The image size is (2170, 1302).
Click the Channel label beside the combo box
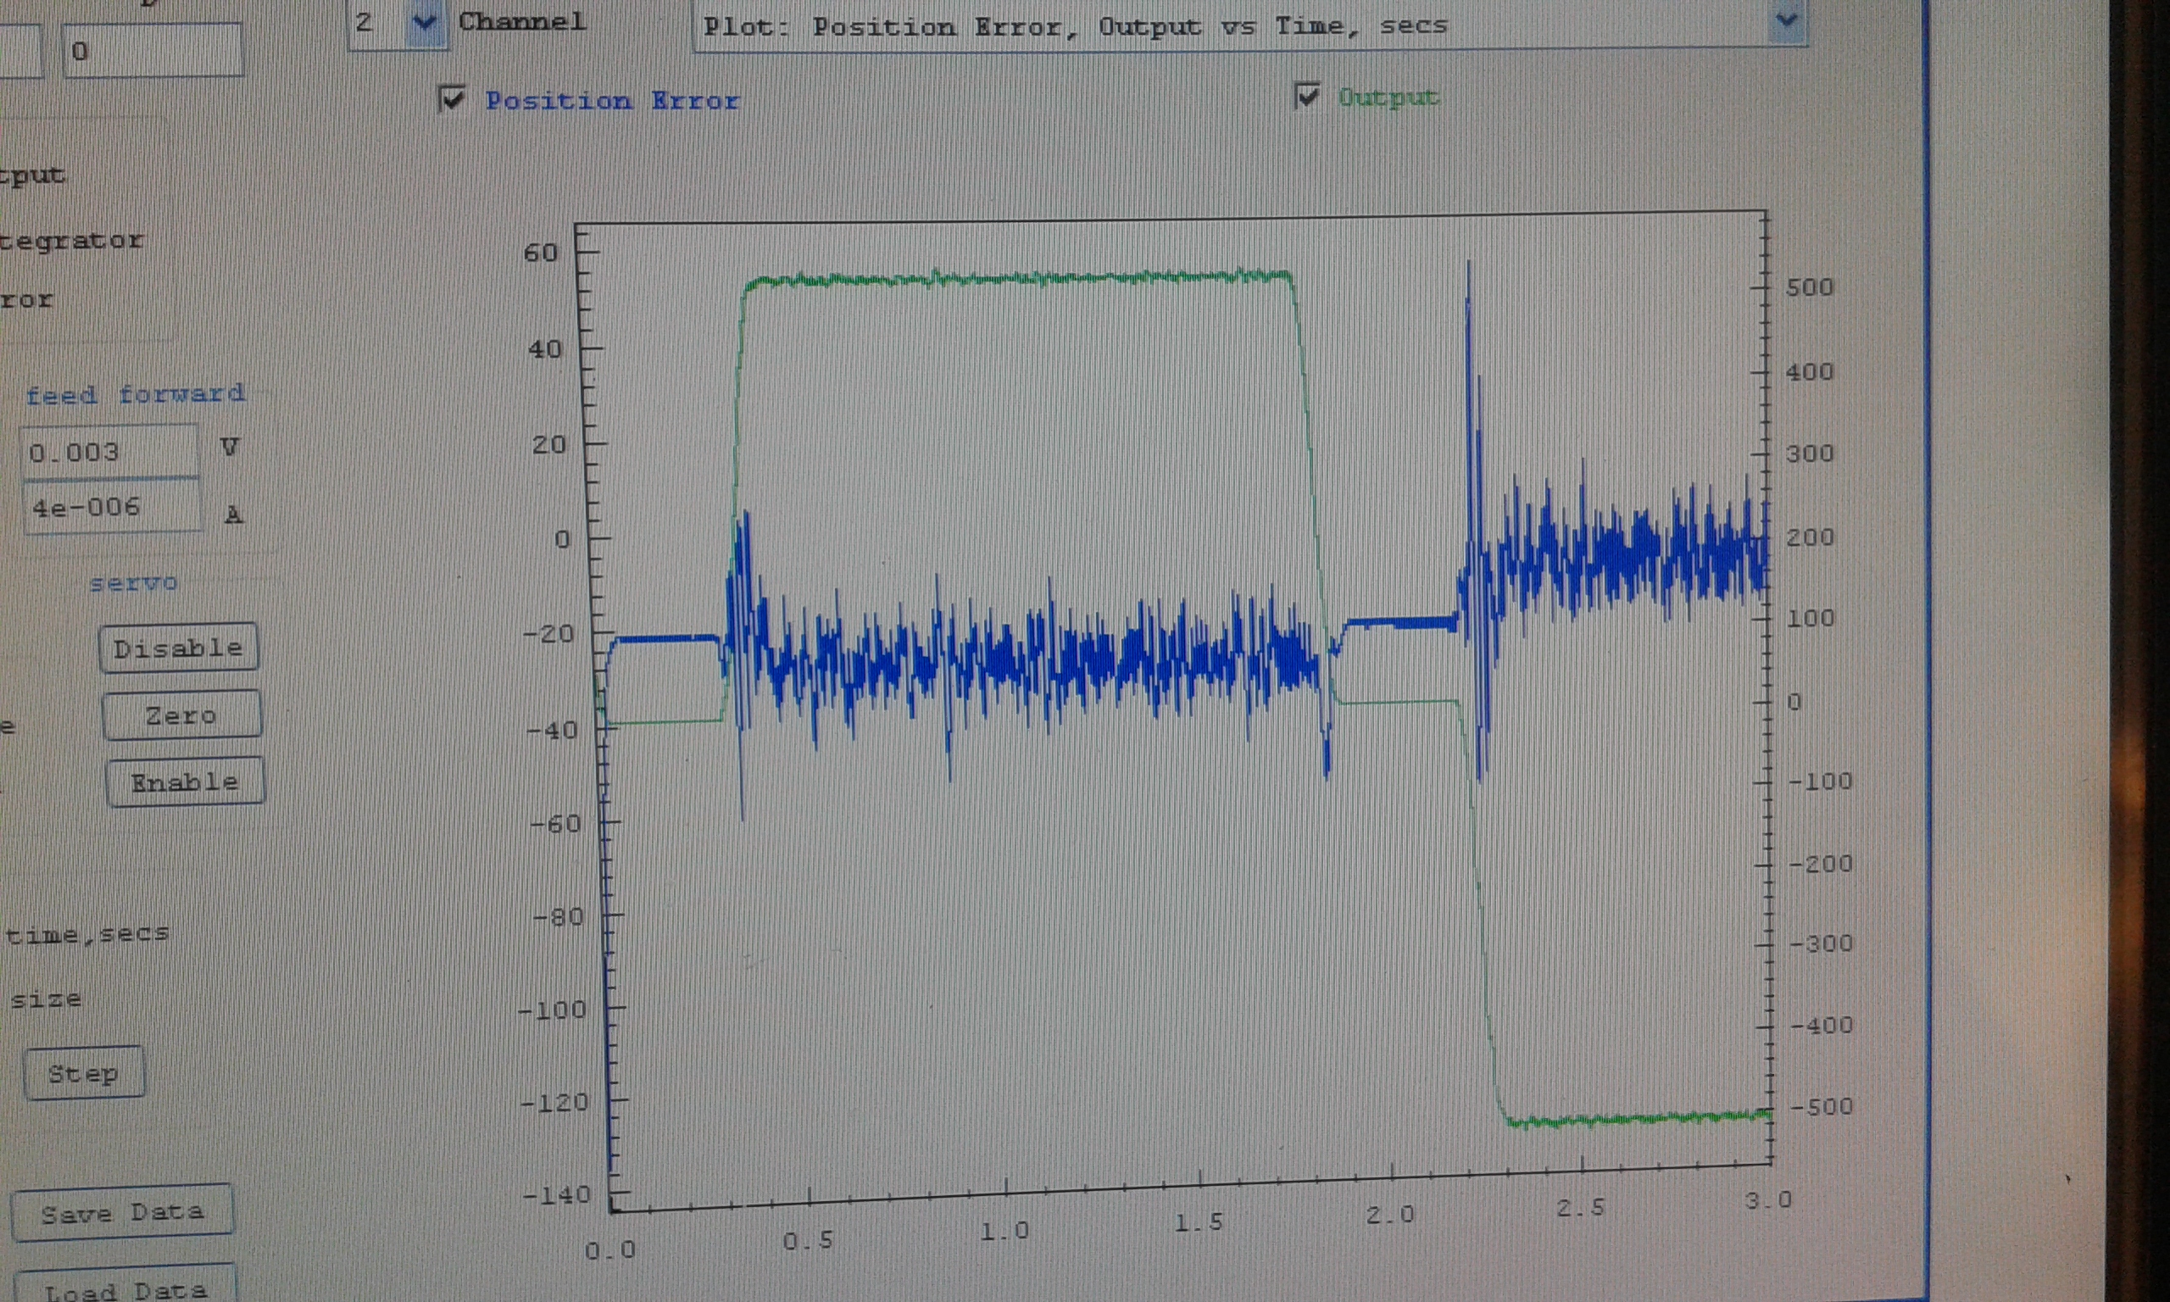pyautogui.click(x=522, y=22)
